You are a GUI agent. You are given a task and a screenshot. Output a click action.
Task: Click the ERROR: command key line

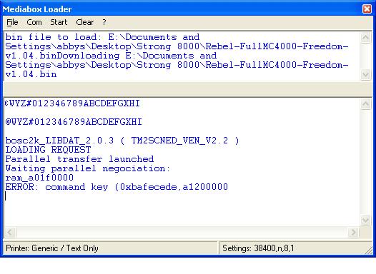click(117, 187)
